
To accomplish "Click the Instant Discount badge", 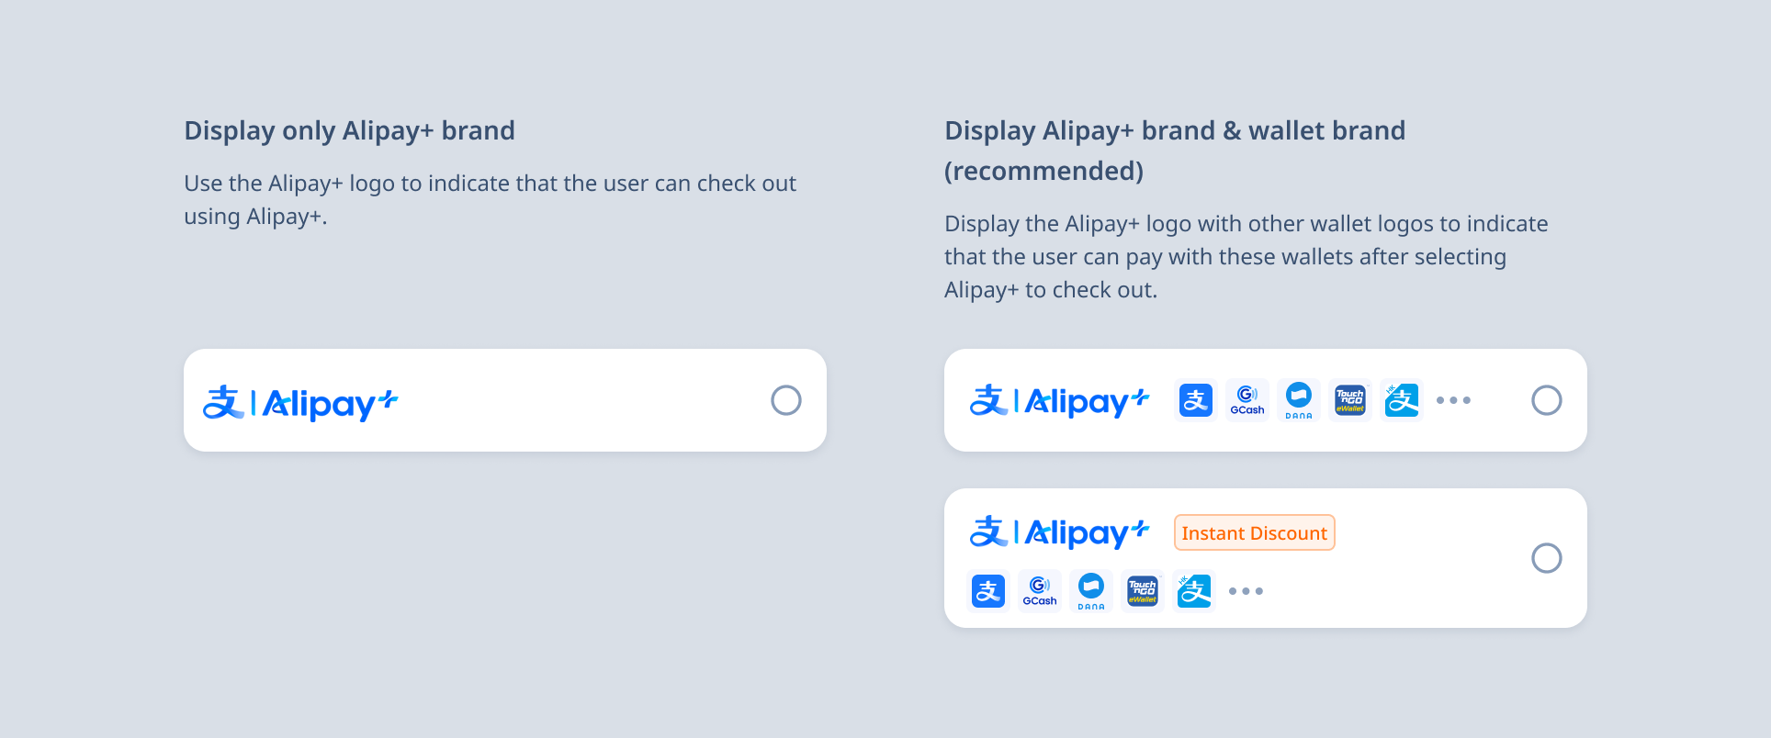I will point(1254,532).
